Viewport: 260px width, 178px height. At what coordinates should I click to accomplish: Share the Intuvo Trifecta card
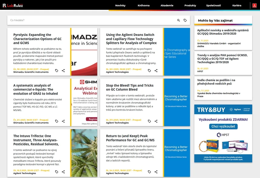[x=63, y=172]
